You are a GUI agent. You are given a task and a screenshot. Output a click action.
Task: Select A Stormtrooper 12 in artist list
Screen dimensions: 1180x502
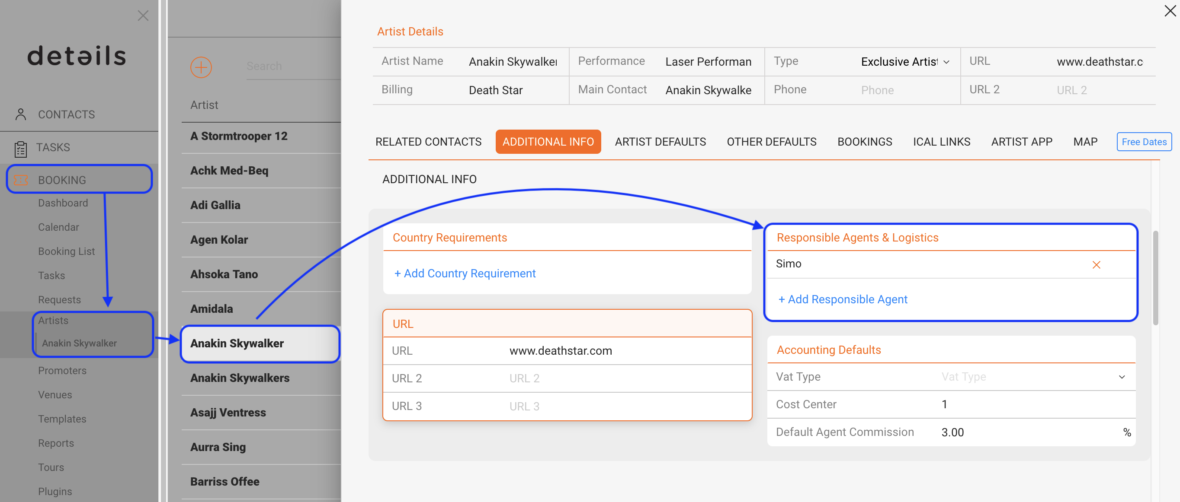pos(261,137)
